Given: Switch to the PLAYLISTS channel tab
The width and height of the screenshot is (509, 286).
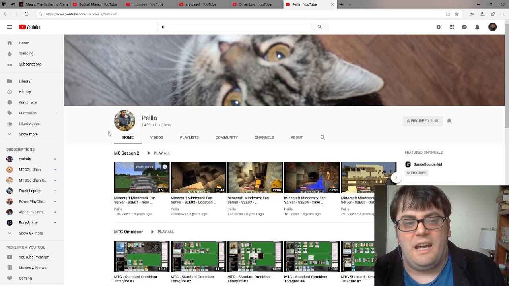Looking at the screenshot, I should point(189,137).
